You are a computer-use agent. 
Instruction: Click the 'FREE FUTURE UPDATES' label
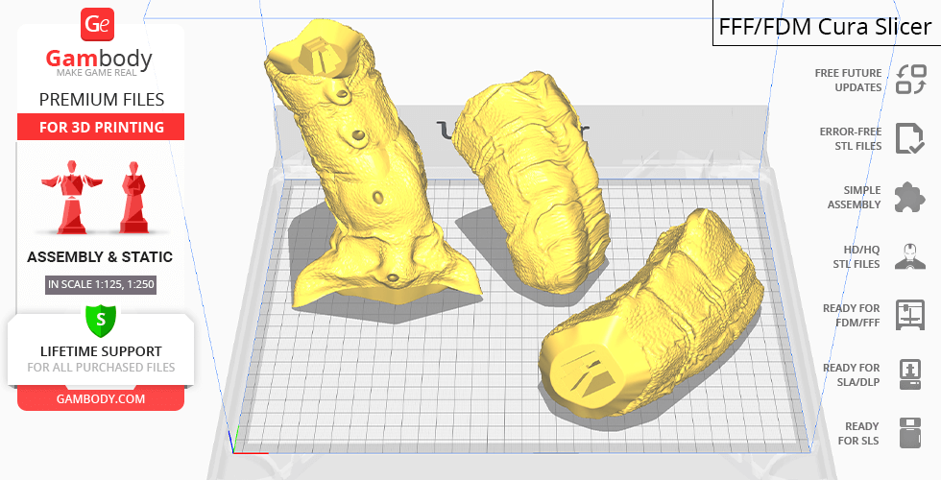click(x=848, y=80)
